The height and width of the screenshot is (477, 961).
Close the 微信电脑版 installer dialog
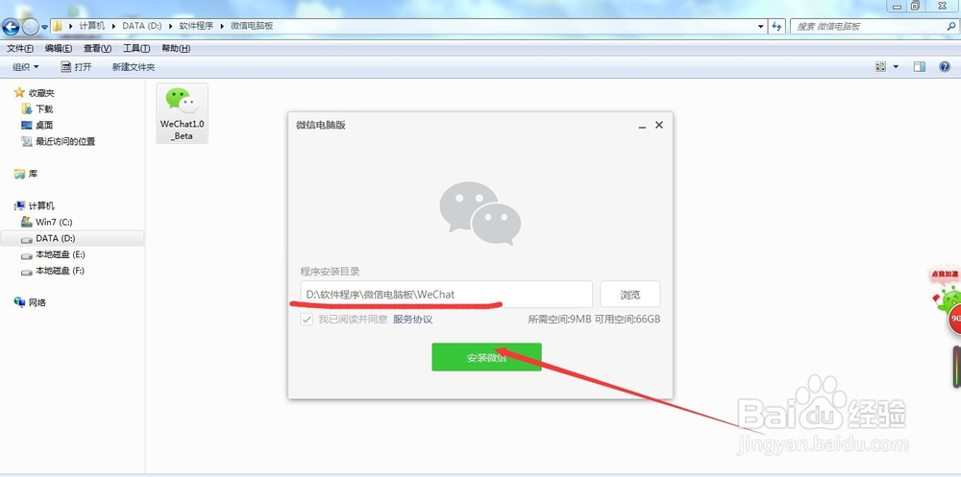pyautogui.click(x=659, y=125)
